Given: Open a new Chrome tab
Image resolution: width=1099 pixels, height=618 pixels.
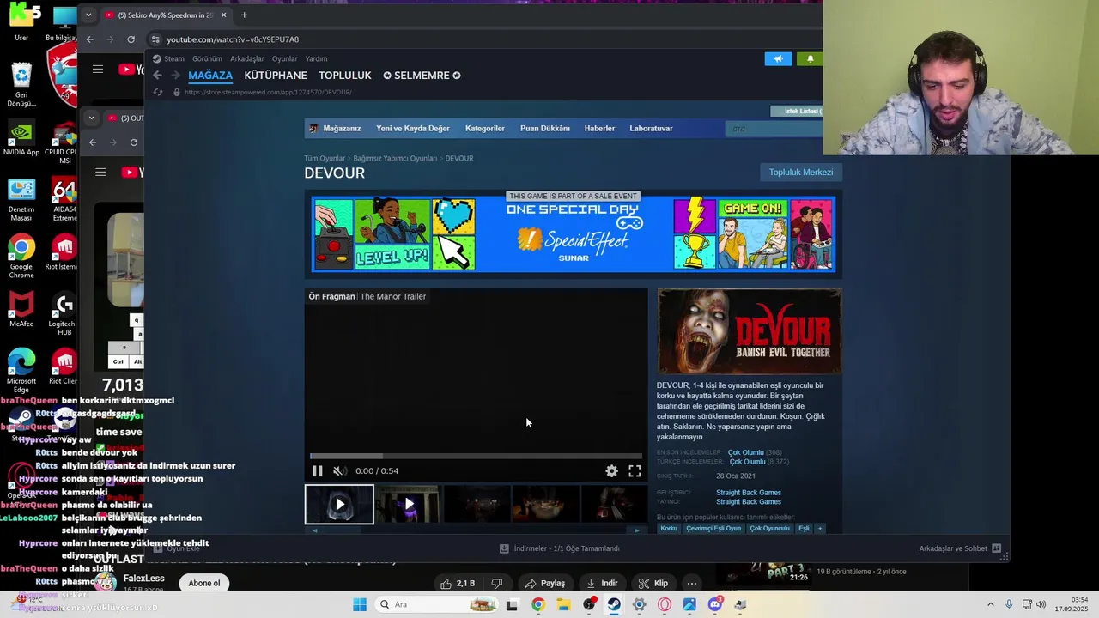Looking at the screenshot, I should 244,15.
